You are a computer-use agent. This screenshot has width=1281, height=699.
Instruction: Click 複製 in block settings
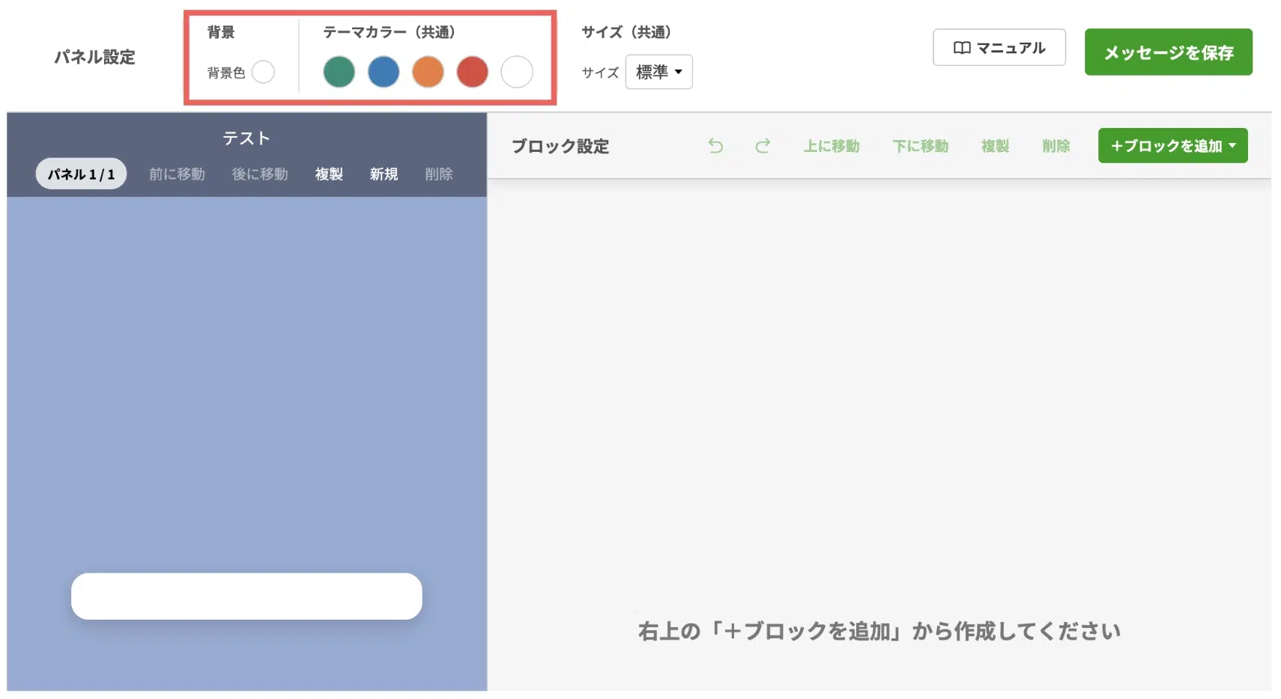[x=996, y=146]
